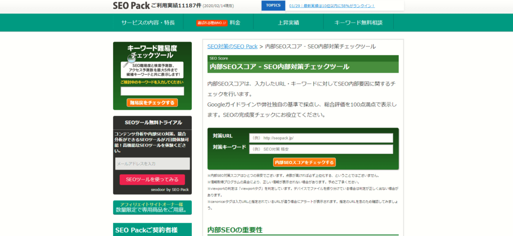Open the 上昇実績 menu item

point(288,23)
